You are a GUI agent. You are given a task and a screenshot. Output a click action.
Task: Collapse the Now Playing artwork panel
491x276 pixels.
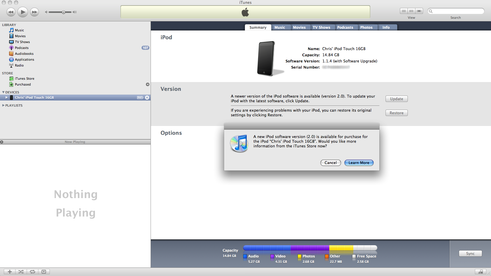[x=2, y=142]
